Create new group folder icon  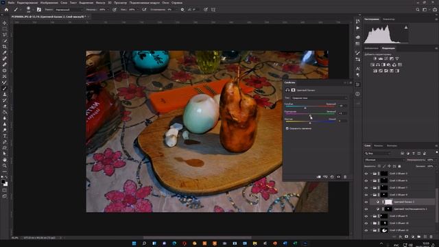419,237
